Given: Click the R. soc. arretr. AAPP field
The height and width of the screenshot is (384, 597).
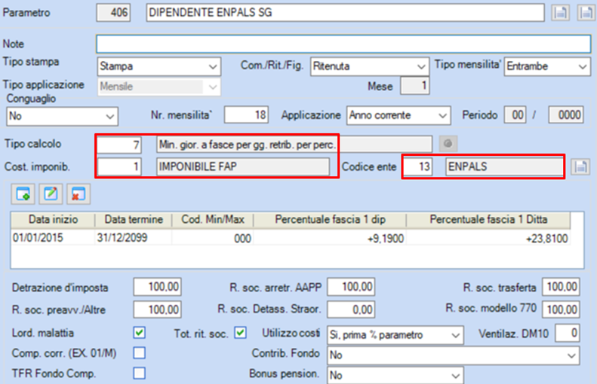Looking at the screenshot, I should tap(351, 287).
